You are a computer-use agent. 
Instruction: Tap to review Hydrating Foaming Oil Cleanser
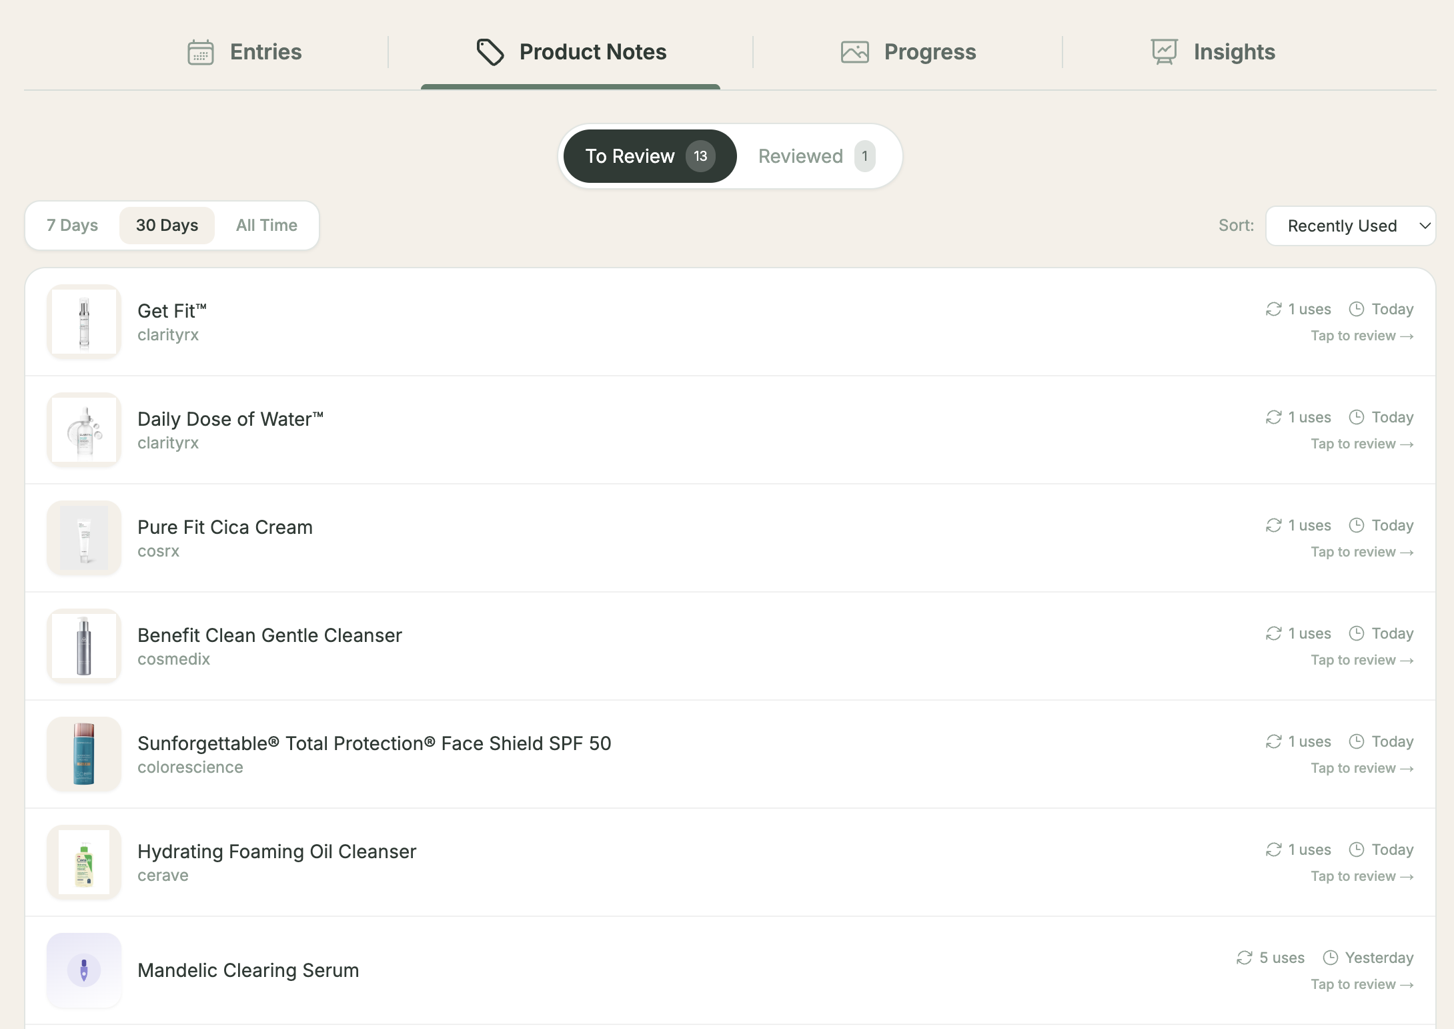click(1361, 875)
